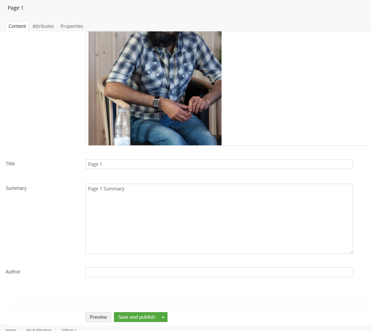
Task: Click the Author label
Action: click(x=13, y=272)
